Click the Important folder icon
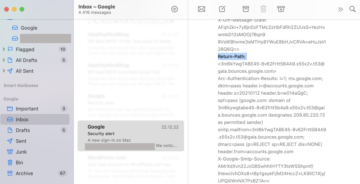 pyautogui.click(x=10, y=109)
